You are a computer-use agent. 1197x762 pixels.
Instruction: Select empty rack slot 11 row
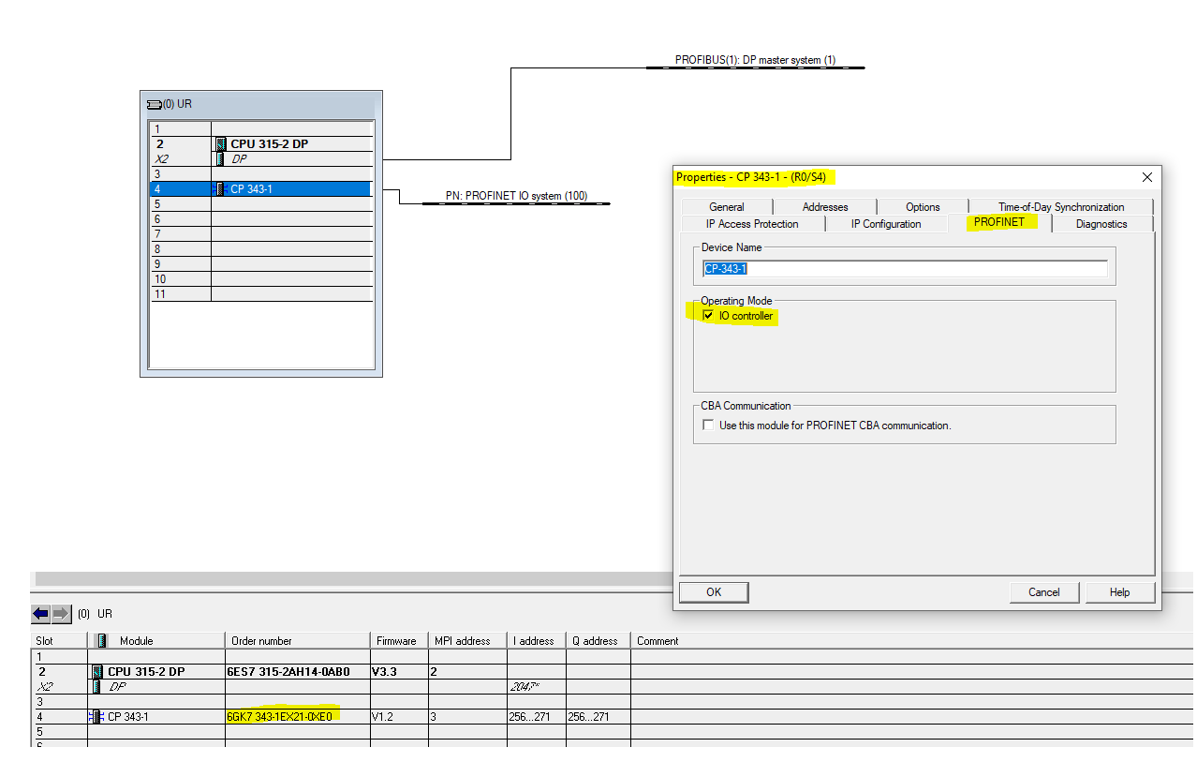click(261, 294)
